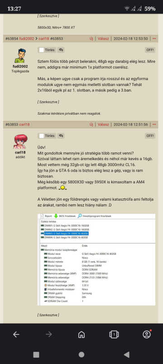Click Válasz on post #63853

point(103,124)
